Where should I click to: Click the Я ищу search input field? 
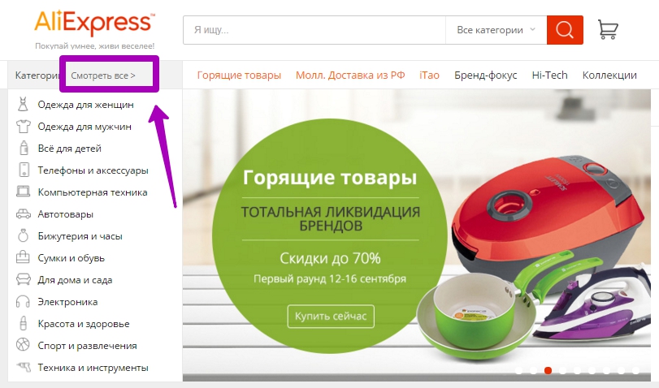[314, 30]
